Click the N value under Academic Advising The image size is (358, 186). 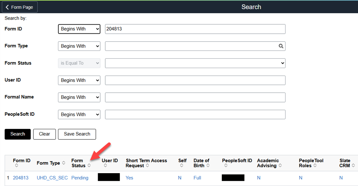(259, 178)
